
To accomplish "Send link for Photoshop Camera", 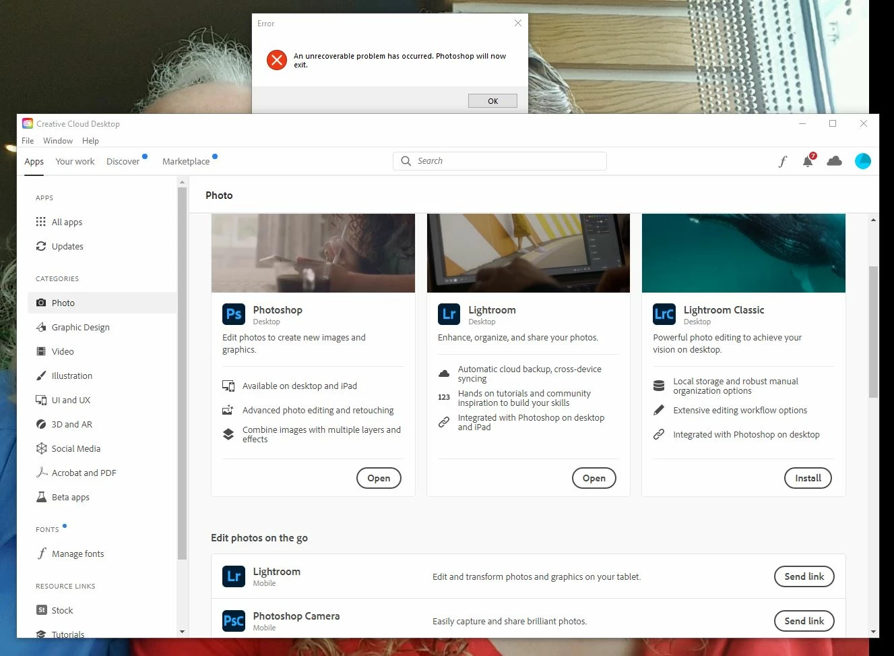I will (x=804, y=621).
